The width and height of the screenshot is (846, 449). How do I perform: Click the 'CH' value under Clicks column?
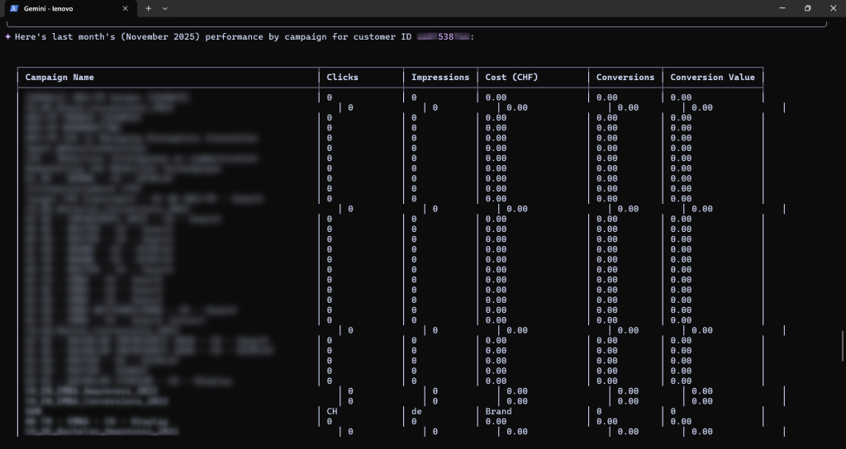333,411
